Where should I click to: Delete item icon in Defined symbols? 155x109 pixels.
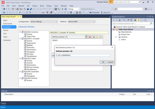90,37
